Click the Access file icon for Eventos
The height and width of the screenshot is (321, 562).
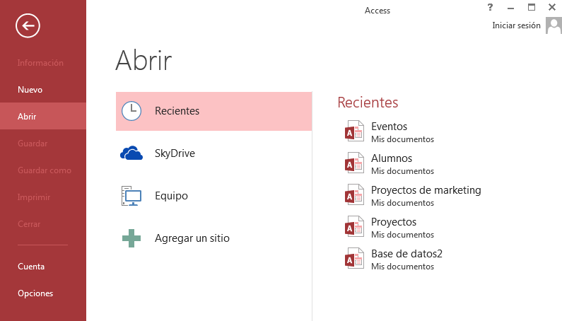click(x=354, y=132)
